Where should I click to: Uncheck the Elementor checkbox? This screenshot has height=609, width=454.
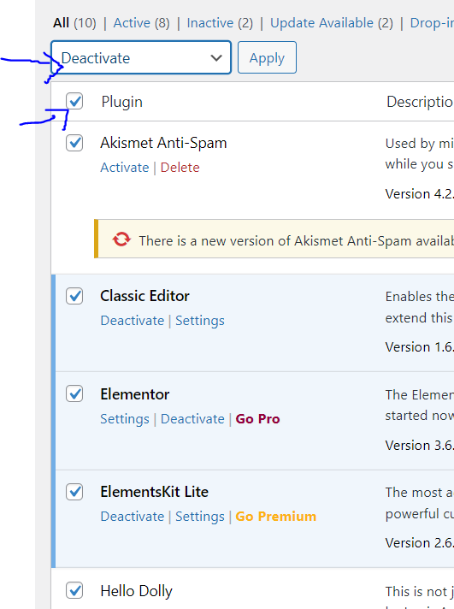(x=74, y=393)
